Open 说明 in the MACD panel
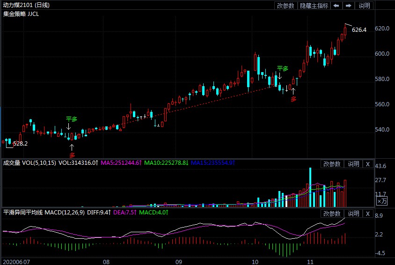This screenshot has height=265, width=395. point(353,213)
